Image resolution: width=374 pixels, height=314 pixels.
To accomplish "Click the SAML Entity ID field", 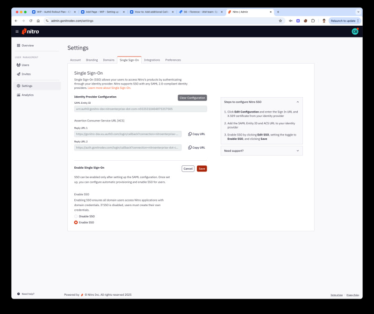I will (140, 109).
